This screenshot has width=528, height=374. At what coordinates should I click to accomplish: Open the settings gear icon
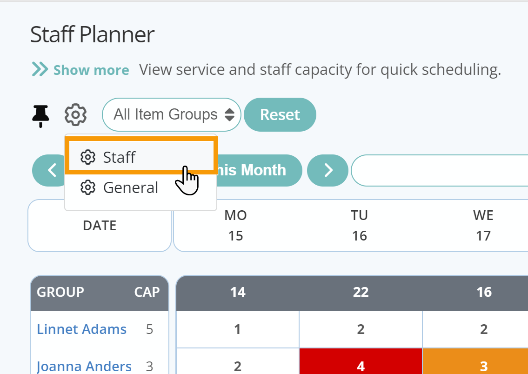[x=75, y=115]
